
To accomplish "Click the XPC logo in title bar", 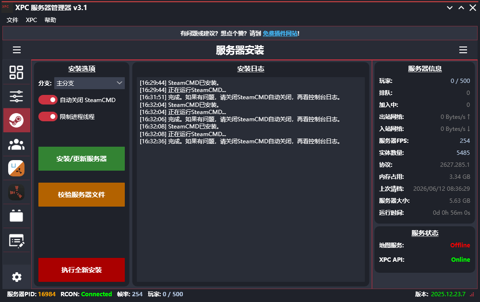I will [x=6, y=7].
